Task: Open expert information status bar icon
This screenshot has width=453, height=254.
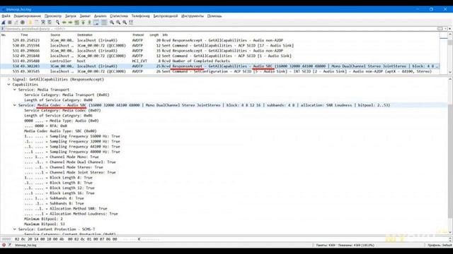Action: point(4,245)
